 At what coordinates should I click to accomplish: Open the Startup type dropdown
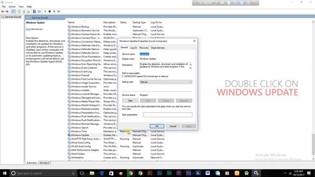pyautogui.click(x=166, y=82)
